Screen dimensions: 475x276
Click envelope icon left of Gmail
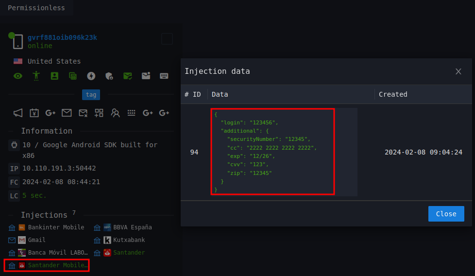tap(12, 240)
